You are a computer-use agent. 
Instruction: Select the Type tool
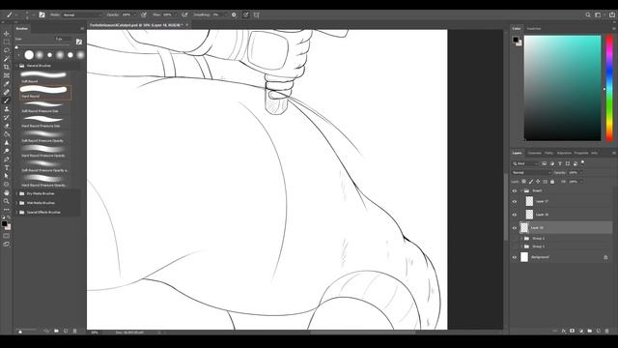(x=7, y=167)
